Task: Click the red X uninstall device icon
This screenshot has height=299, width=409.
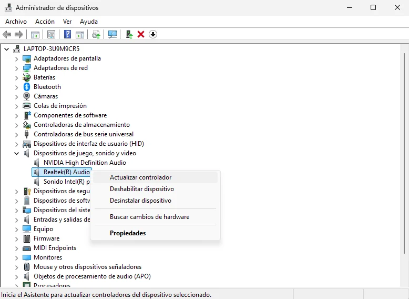Action: (141, 34)
